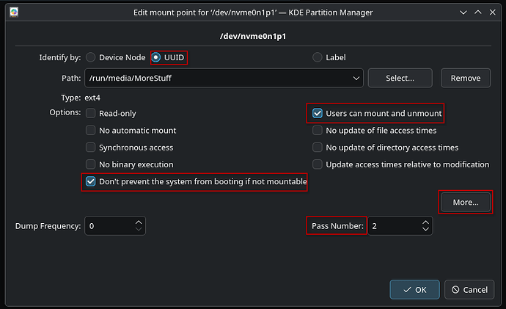Click the Select... path button
The width and height of the screenshot is (506, 309).
click(x=400, y=78)
